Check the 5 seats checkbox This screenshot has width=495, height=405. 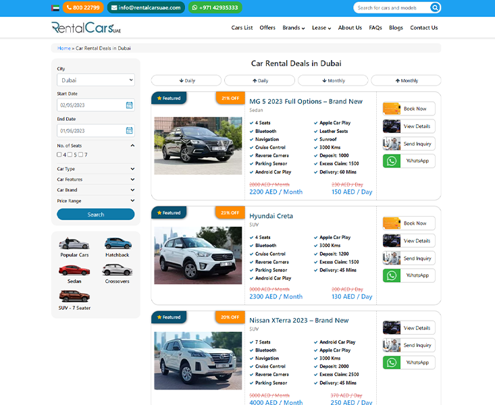(x=70, y=155)
